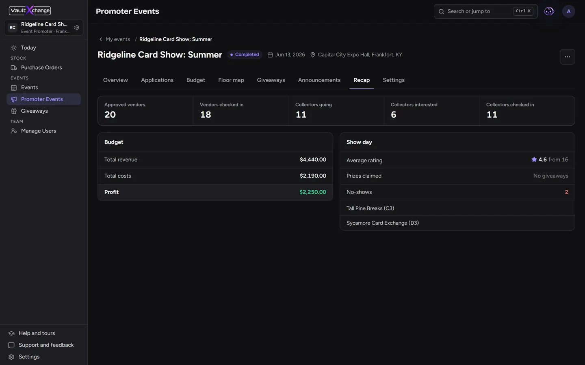Click the Today sun icon in the sidebar
The image size is (585, 365).
(14, 48)
